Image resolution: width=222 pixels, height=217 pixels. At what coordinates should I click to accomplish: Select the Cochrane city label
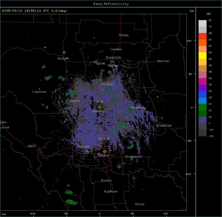pos(83,146)
